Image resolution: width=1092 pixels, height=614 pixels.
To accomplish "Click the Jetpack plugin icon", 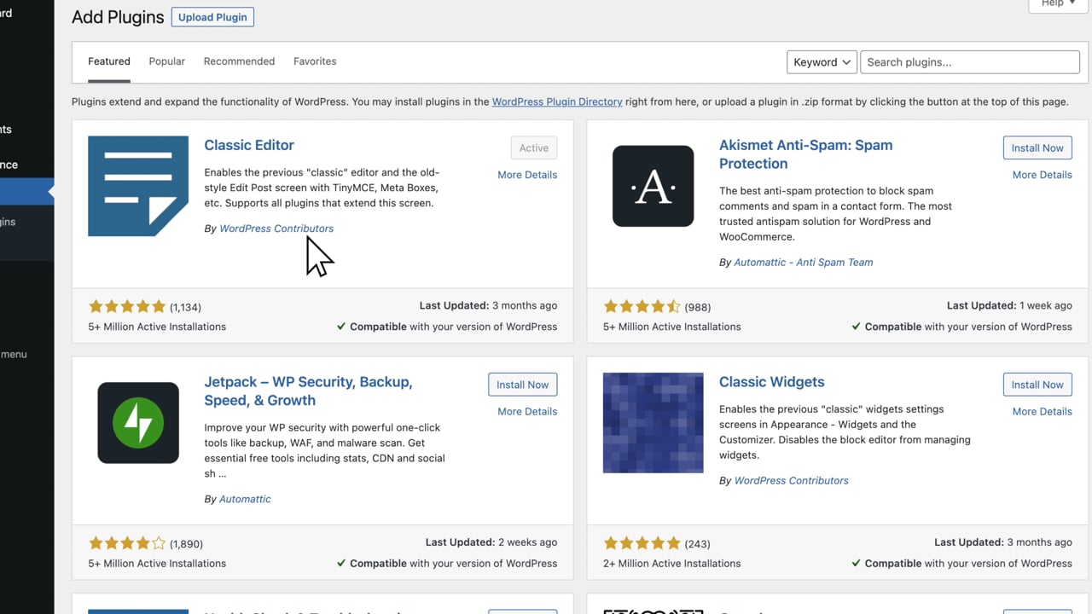I will tap(138, 422).
